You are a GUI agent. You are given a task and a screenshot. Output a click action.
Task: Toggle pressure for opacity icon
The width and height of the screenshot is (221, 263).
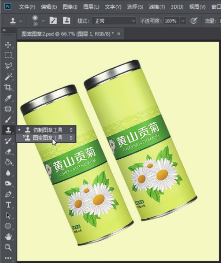coord(194,21)
